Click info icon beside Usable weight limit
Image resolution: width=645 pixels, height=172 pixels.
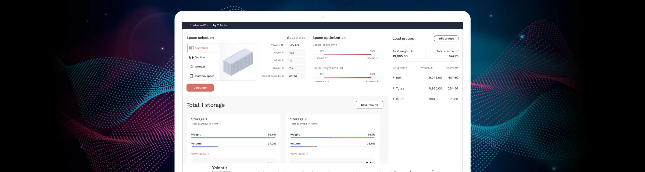[x=341, y=68]
